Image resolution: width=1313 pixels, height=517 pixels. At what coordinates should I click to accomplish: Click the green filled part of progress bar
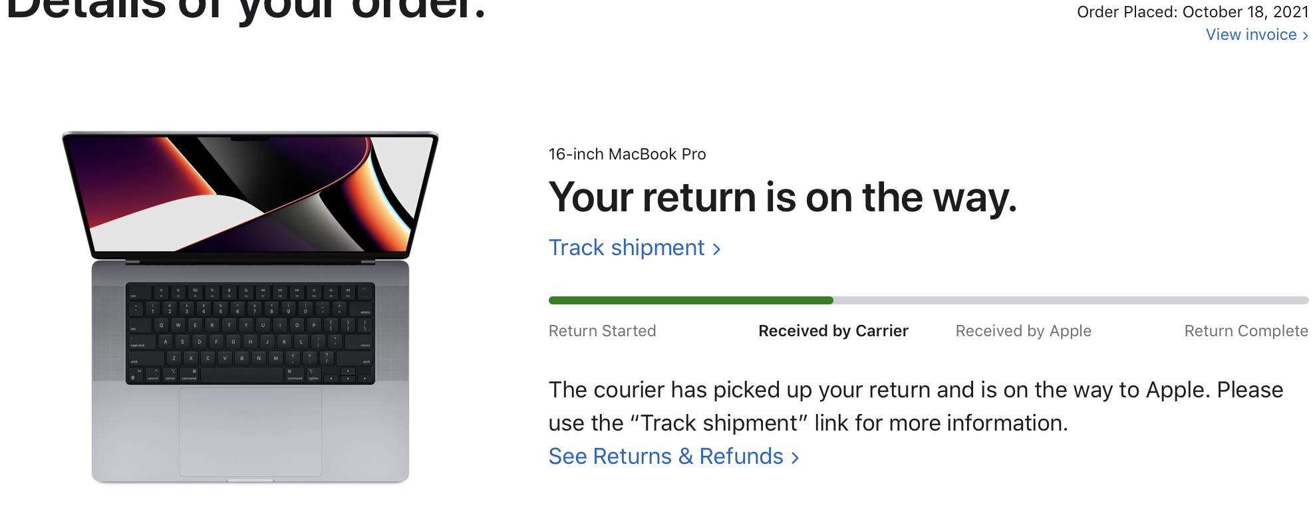coord(690,300)
